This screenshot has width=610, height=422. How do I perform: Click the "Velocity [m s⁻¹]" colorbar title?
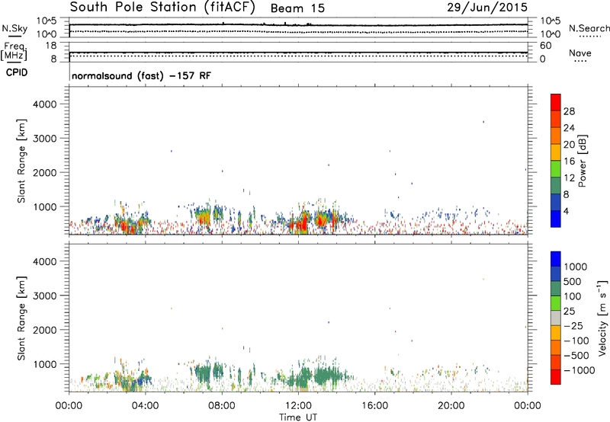pos(602,318)
